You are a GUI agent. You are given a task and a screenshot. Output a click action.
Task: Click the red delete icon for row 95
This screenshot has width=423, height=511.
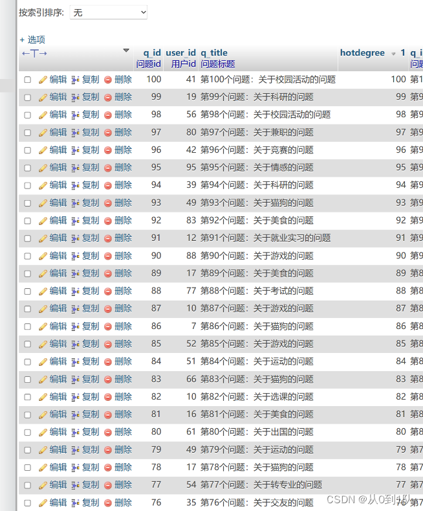coord(108,168)
